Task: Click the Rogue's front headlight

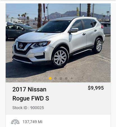Action: coord(41,44)
